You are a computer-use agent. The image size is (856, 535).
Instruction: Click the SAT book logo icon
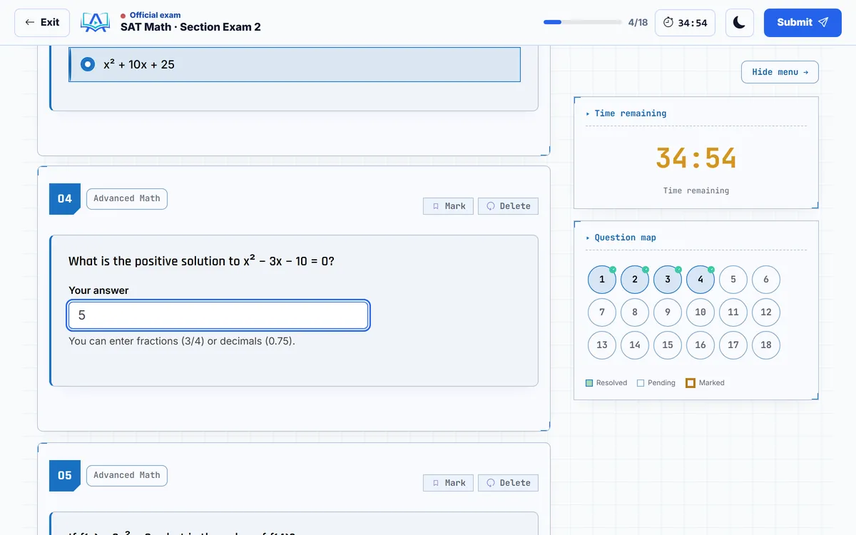coord(95,22)
